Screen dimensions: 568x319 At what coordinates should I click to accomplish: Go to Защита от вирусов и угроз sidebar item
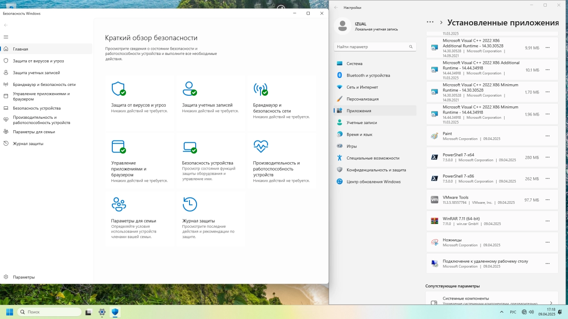pyautogui.click(x=46, y=61)
